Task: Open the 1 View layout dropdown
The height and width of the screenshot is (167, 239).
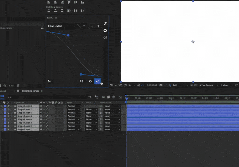Action: click(x=227, y=85)
